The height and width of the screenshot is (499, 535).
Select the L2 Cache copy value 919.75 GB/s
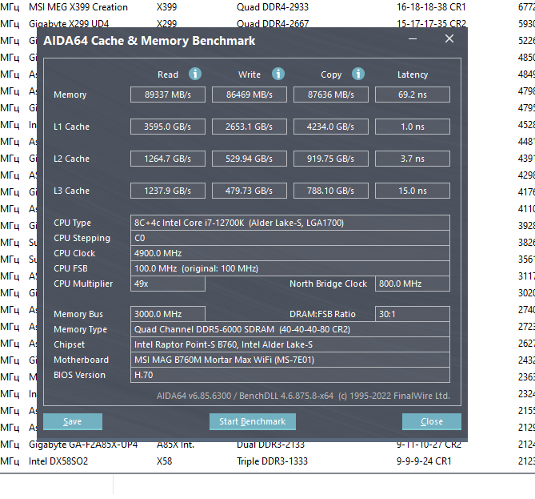click(x=331, y=159)
